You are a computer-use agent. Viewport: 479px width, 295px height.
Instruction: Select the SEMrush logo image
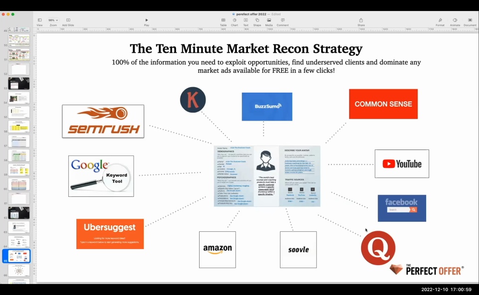103,122
